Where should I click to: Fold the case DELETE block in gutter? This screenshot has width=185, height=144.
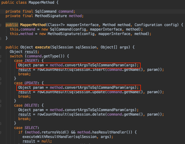[1, 106]
